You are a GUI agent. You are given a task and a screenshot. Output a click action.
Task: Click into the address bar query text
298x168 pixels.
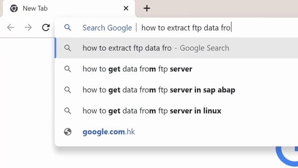coord(186,28)
